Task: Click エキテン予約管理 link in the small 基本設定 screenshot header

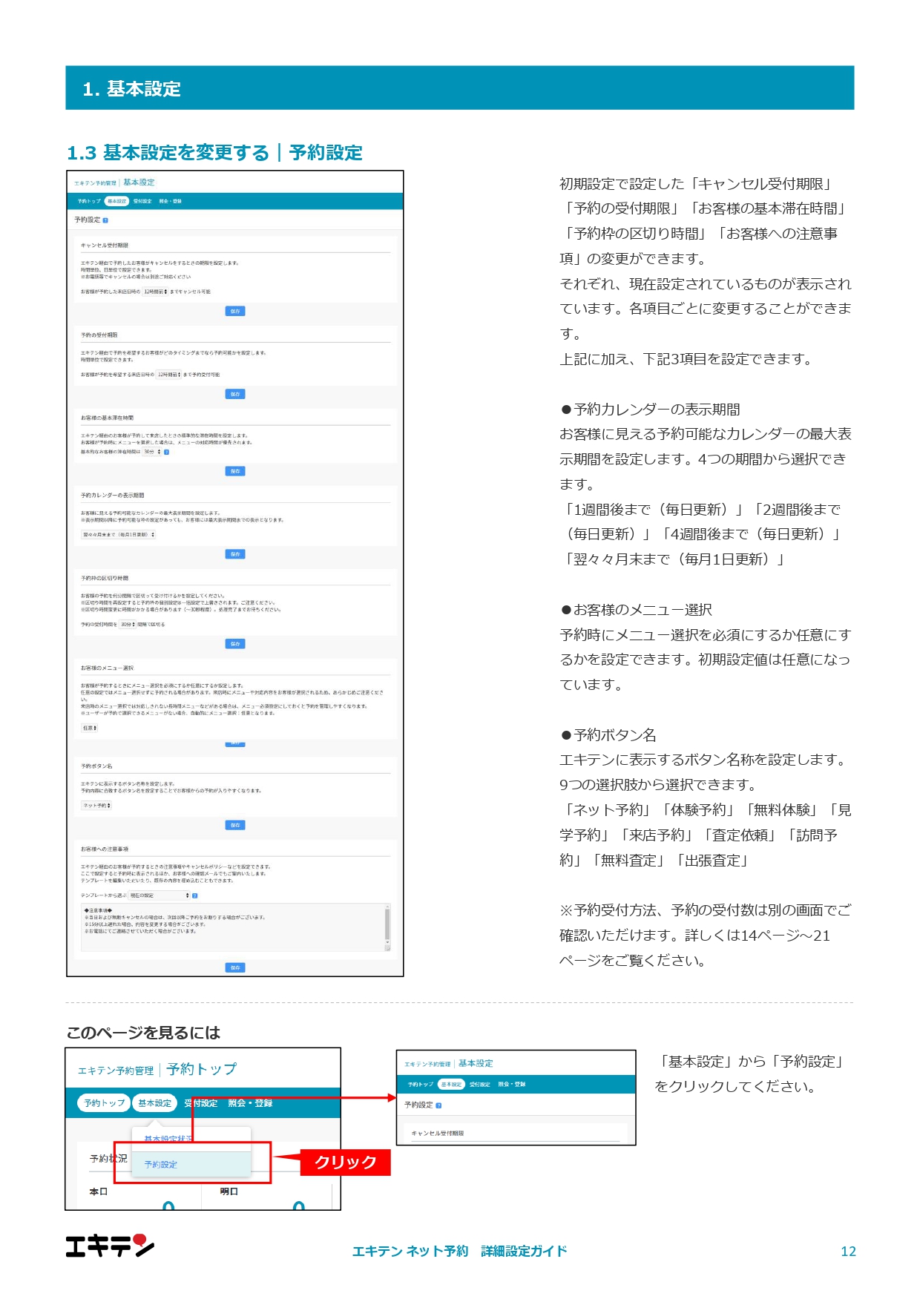Action: pyautogui.click(x=427, y=1064)
